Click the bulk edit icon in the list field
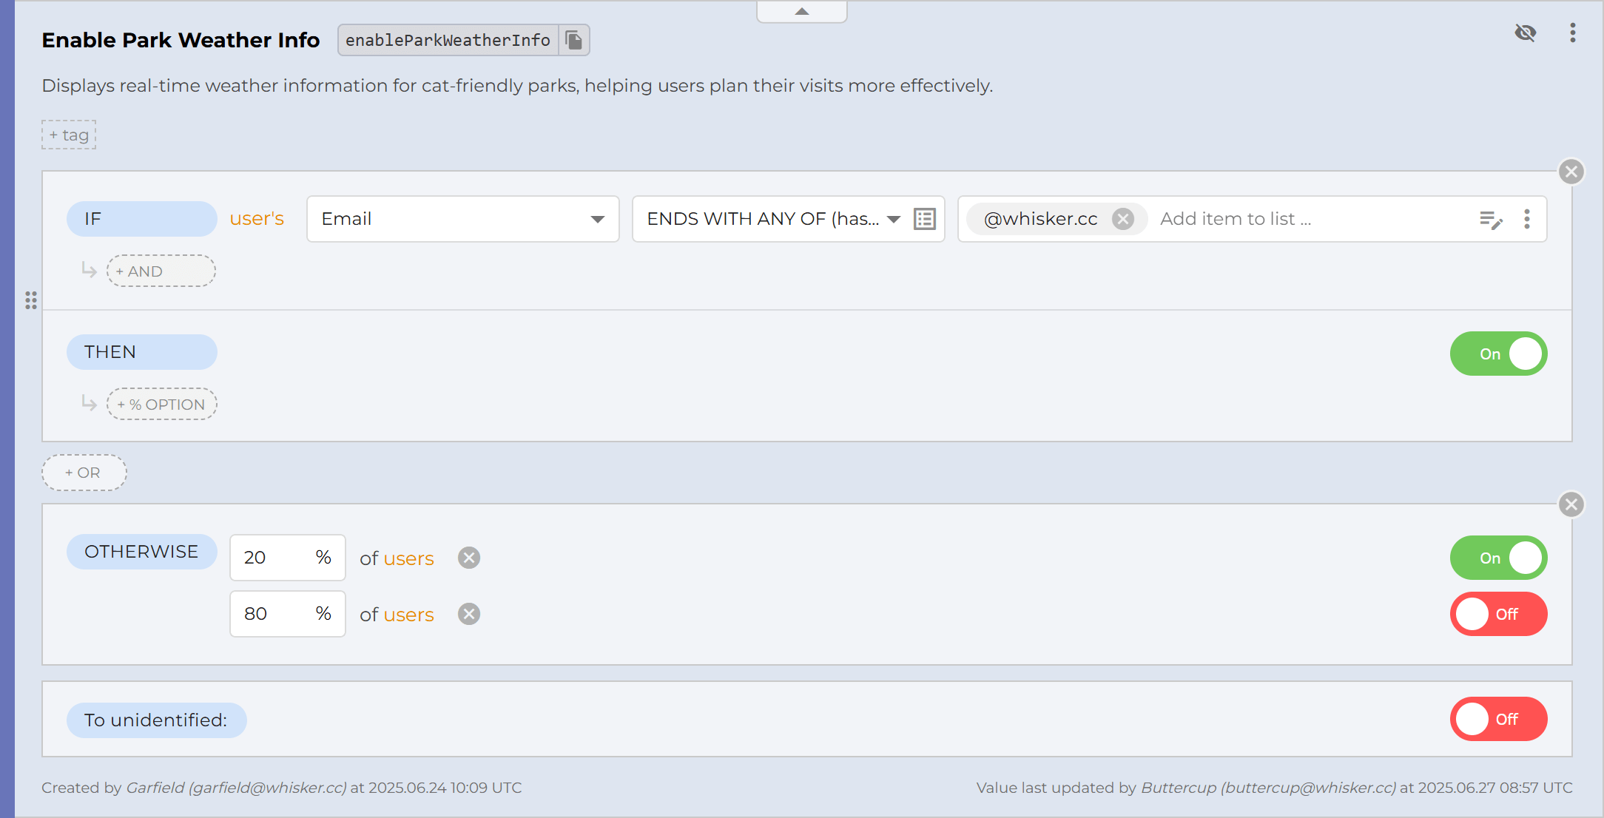Viewport: 1604px width, 818px height. [x=1492, y=220]
